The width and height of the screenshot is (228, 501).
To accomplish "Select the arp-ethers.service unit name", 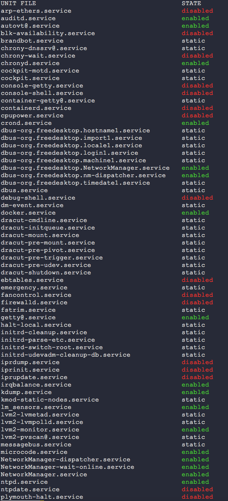I will tap(36, 11).
